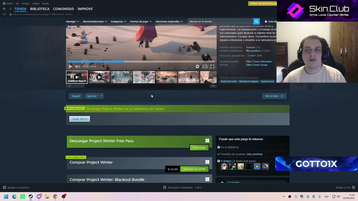
Task: Select the Gameplay Trailer thumbnail
Action: (77, 77)
